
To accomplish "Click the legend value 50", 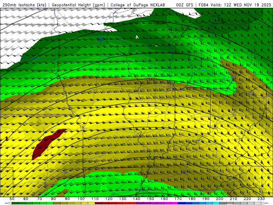I will coord(12,199).
